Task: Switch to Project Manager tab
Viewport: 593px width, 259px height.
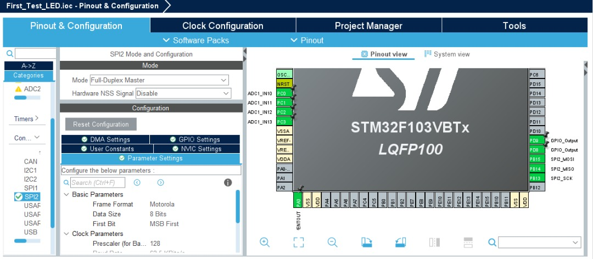Action: coord(368,26)
